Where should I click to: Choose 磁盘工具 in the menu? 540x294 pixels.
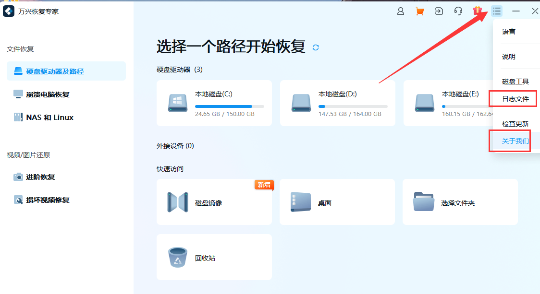click(x=515, y=82)
